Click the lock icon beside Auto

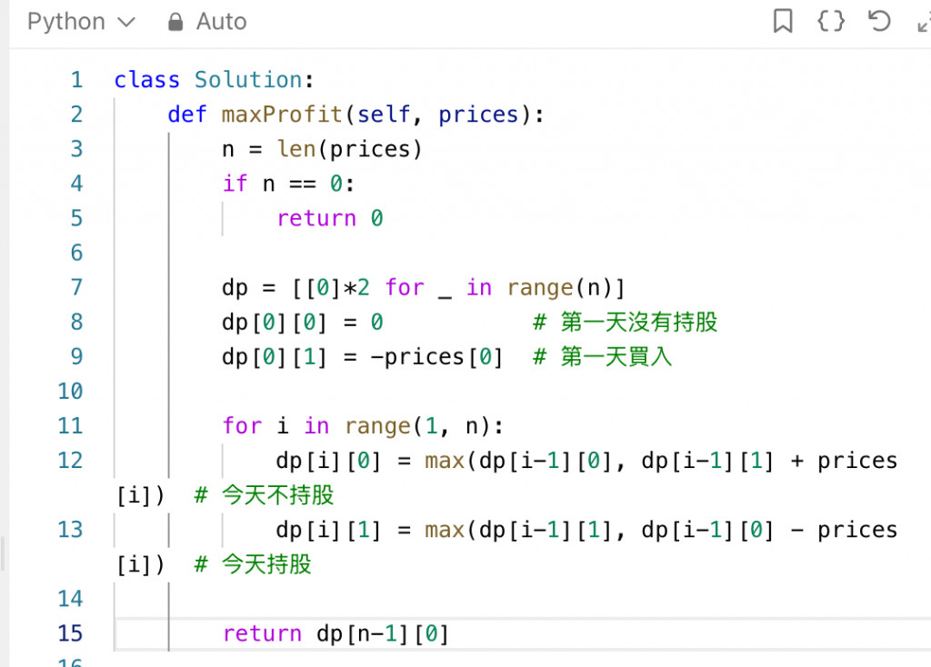[175, 22]
